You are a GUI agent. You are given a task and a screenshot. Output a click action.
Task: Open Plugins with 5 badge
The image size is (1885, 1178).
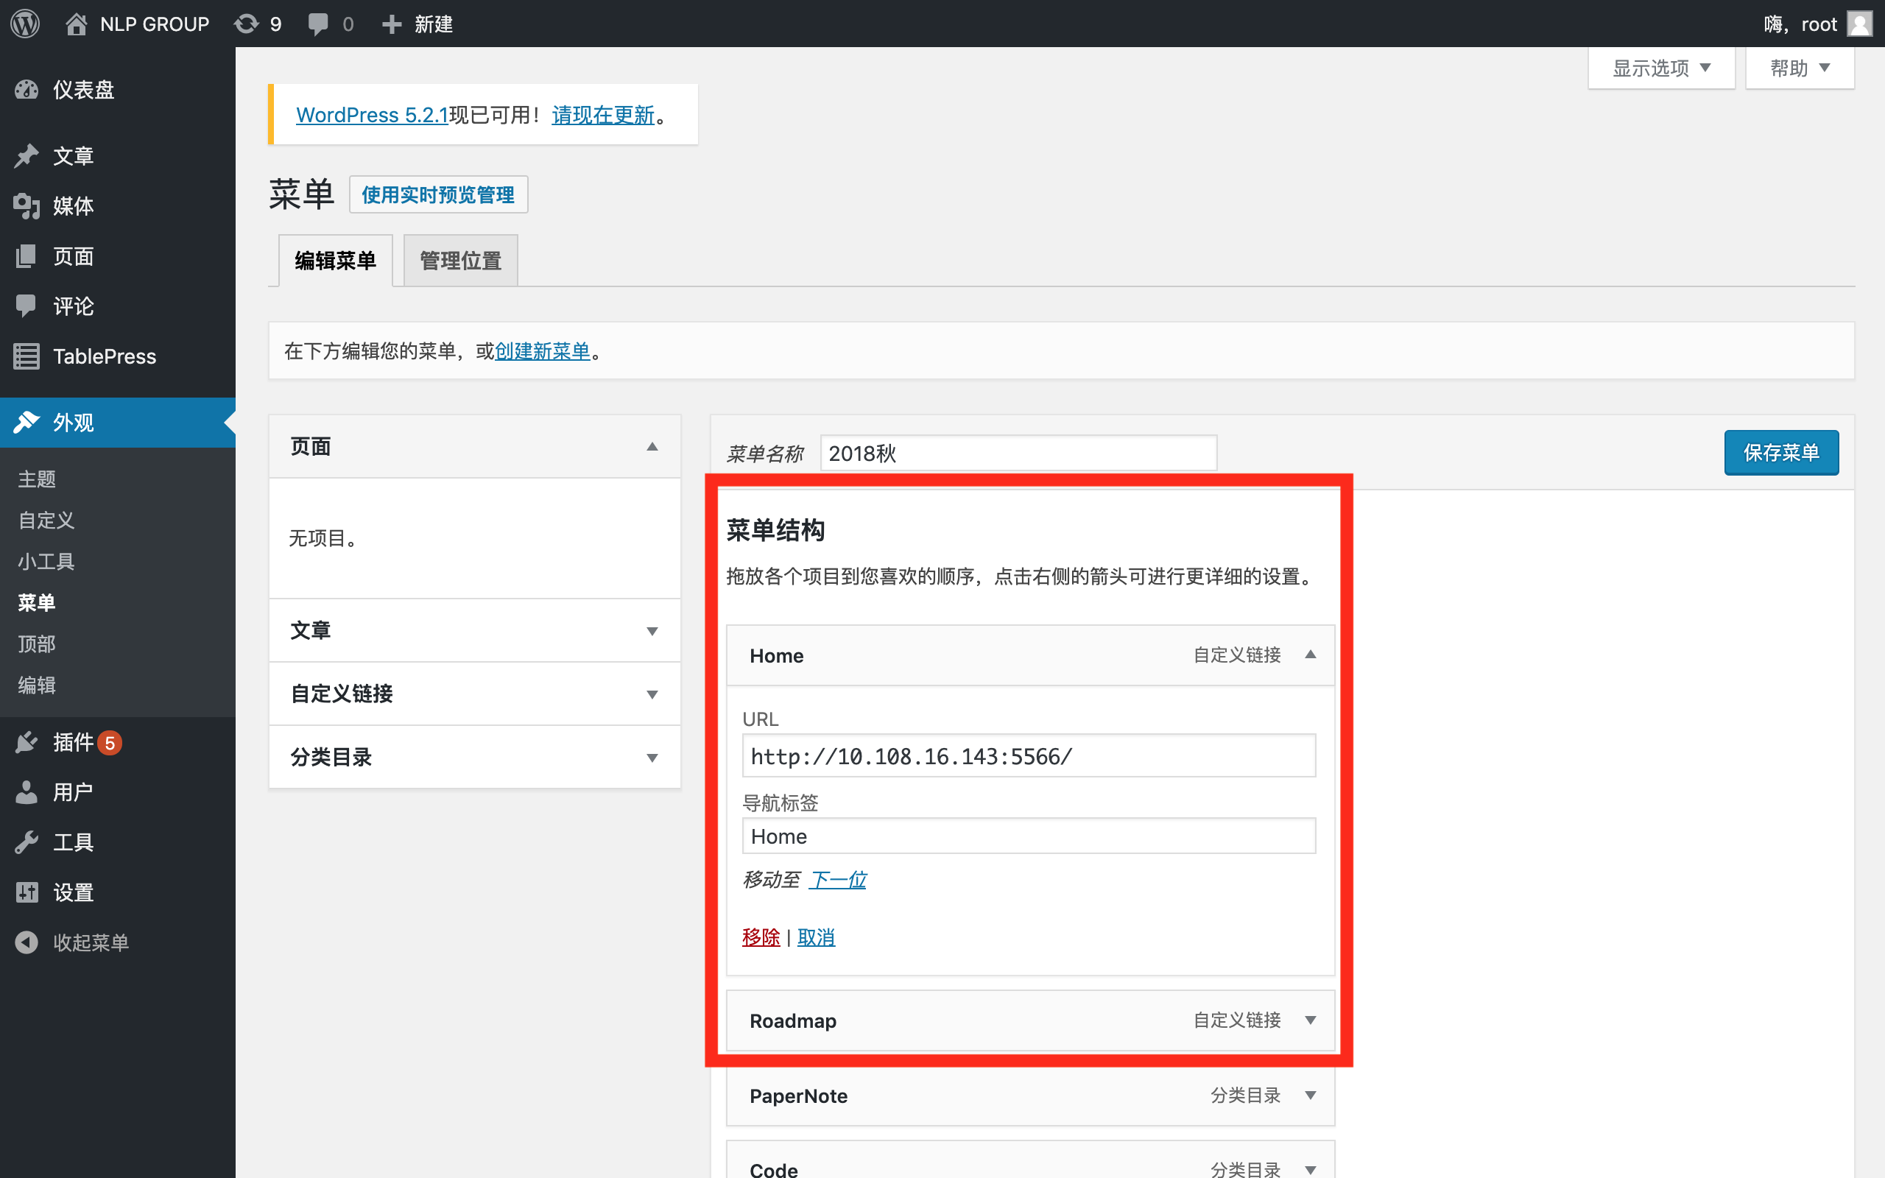pos(73,742)
